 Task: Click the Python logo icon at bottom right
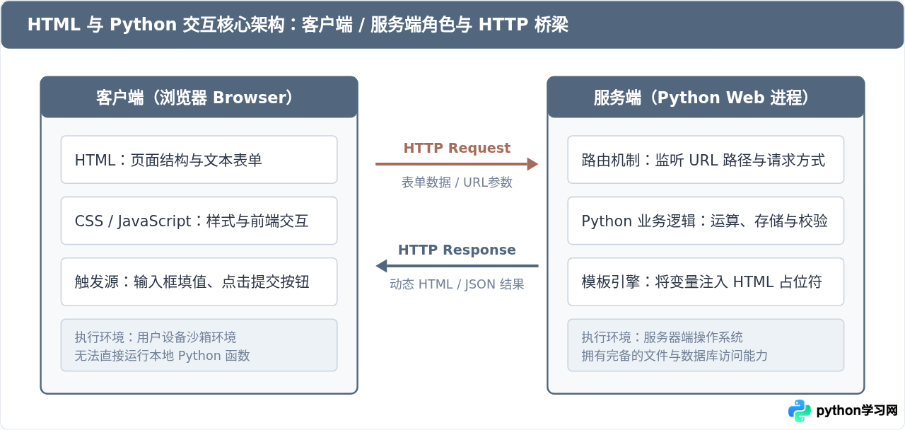pos(800,411)
